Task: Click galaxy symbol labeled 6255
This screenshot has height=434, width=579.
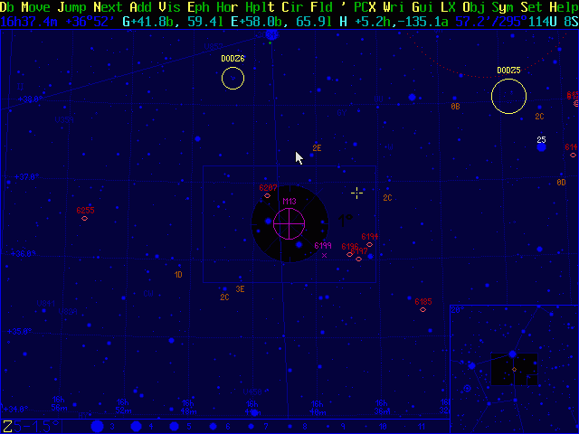Action: [85, 218]
